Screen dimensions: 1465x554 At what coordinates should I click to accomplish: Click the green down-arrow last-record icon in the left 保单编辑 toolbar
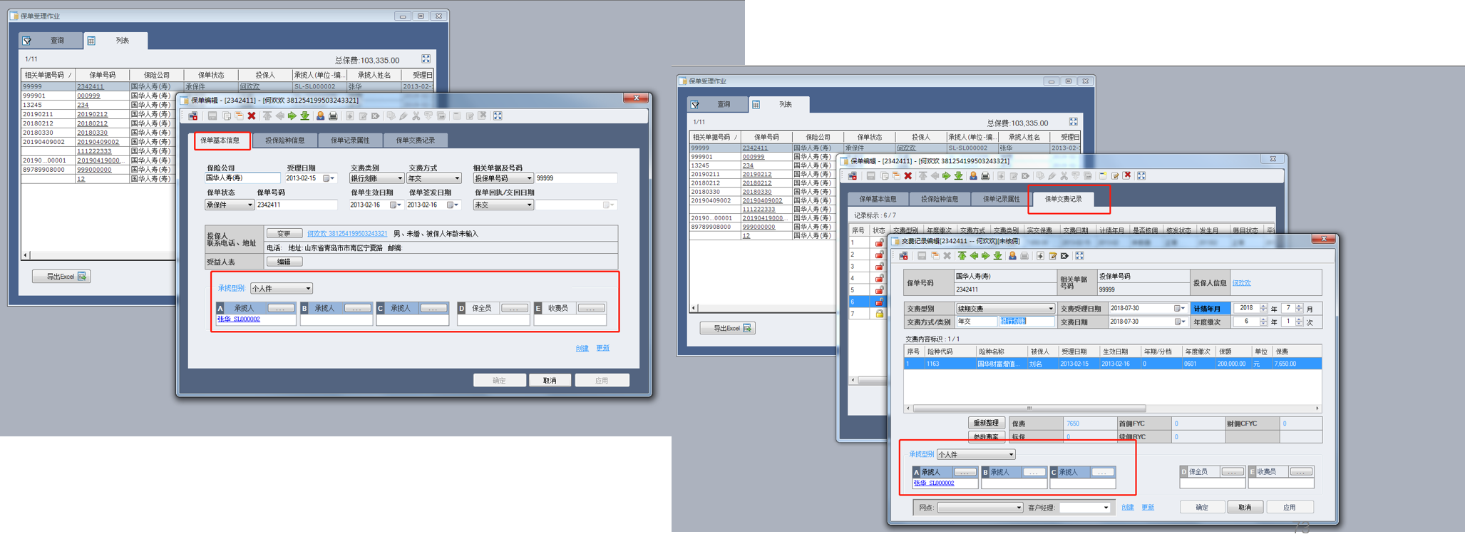click(305, 116)
